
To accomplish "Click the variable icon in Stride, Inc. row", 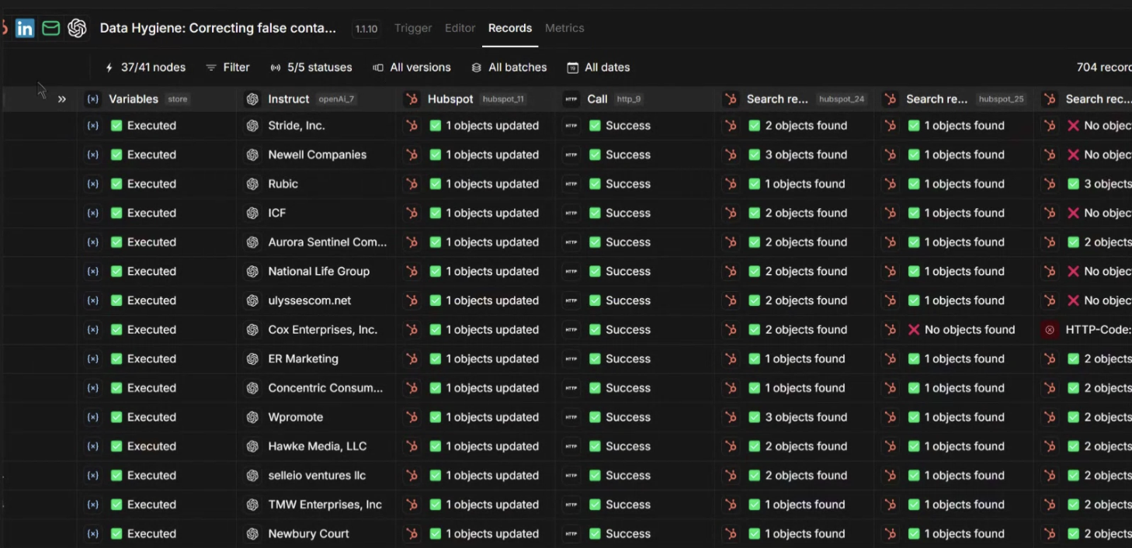I will 93,126.
